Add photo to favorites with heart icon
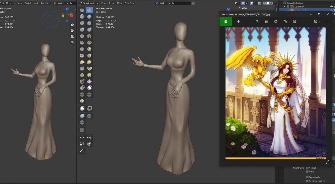The height and width of the screenshot is (184, 335). pyautogui.click(x=276, y=22)
